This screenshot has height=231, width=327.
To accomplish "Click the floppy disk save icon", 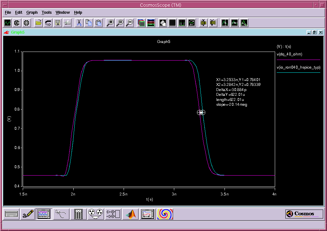I will 58,23.
